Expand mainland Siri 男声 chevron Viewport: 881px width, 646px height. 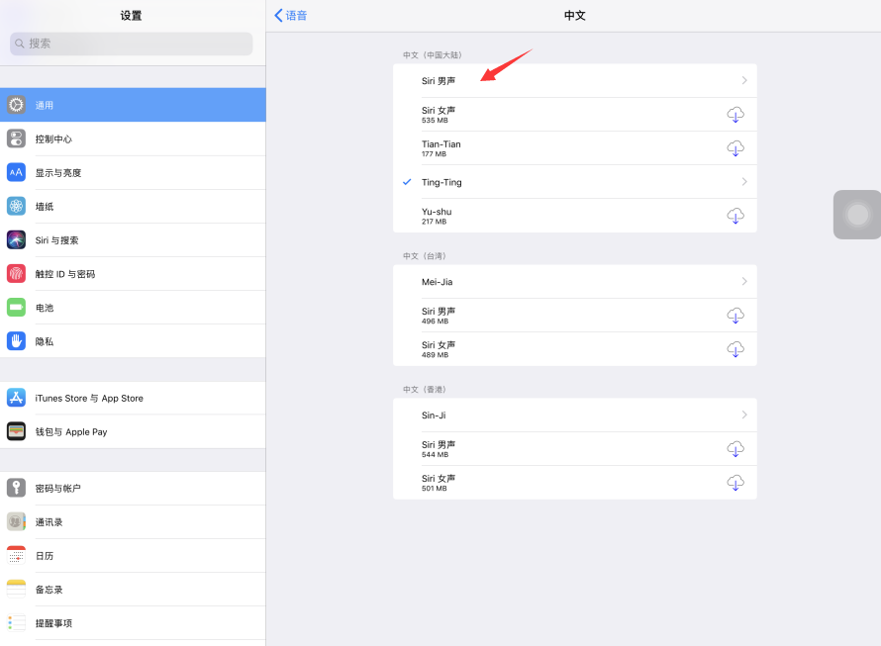744,80
